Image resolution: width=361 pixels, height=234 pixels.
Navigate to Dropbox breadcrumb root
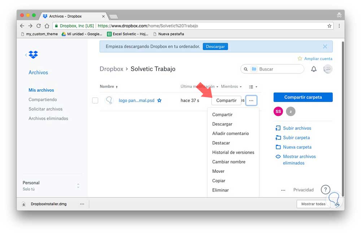click(112, 69)
